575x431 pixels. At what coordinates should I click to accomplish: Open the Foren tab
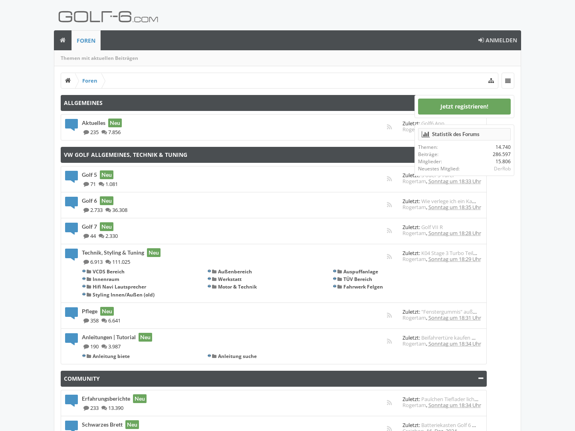[86, 41]
